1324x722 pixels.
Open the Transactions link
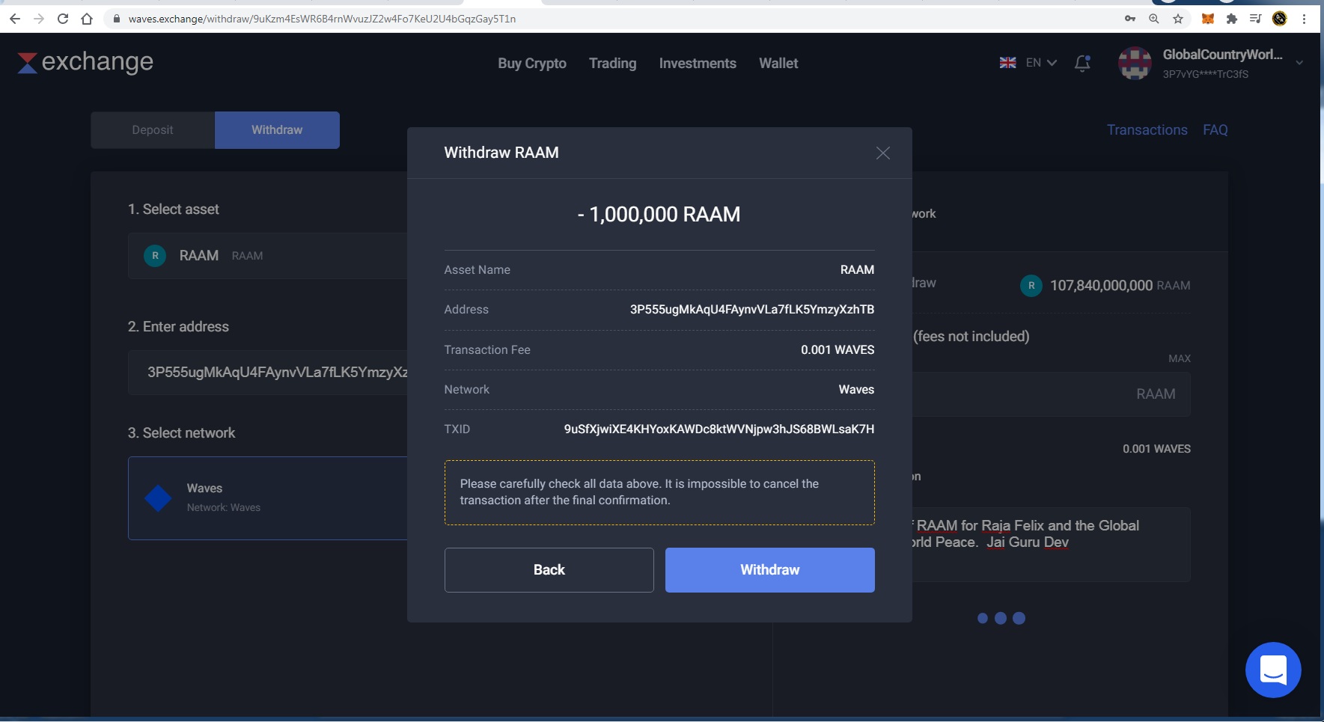1147,130
